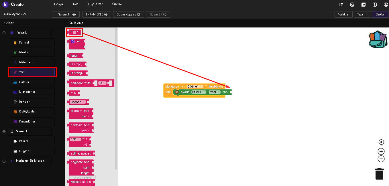This screenshot has height=186, width=389.
Task: Open the Yardım menu
Action: click(x=117, y=4)
